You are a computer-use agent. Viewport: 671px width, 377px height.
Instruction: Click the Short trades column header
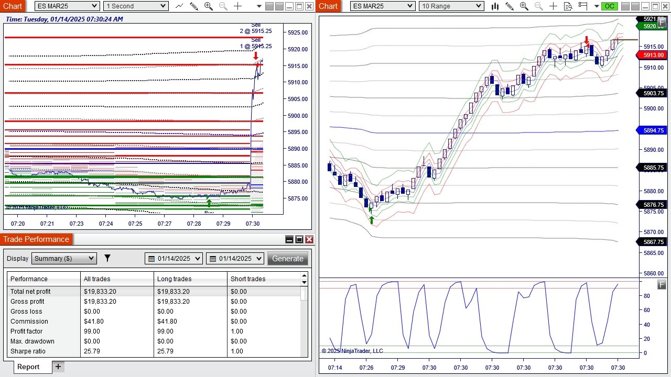(x=264, y=279)
